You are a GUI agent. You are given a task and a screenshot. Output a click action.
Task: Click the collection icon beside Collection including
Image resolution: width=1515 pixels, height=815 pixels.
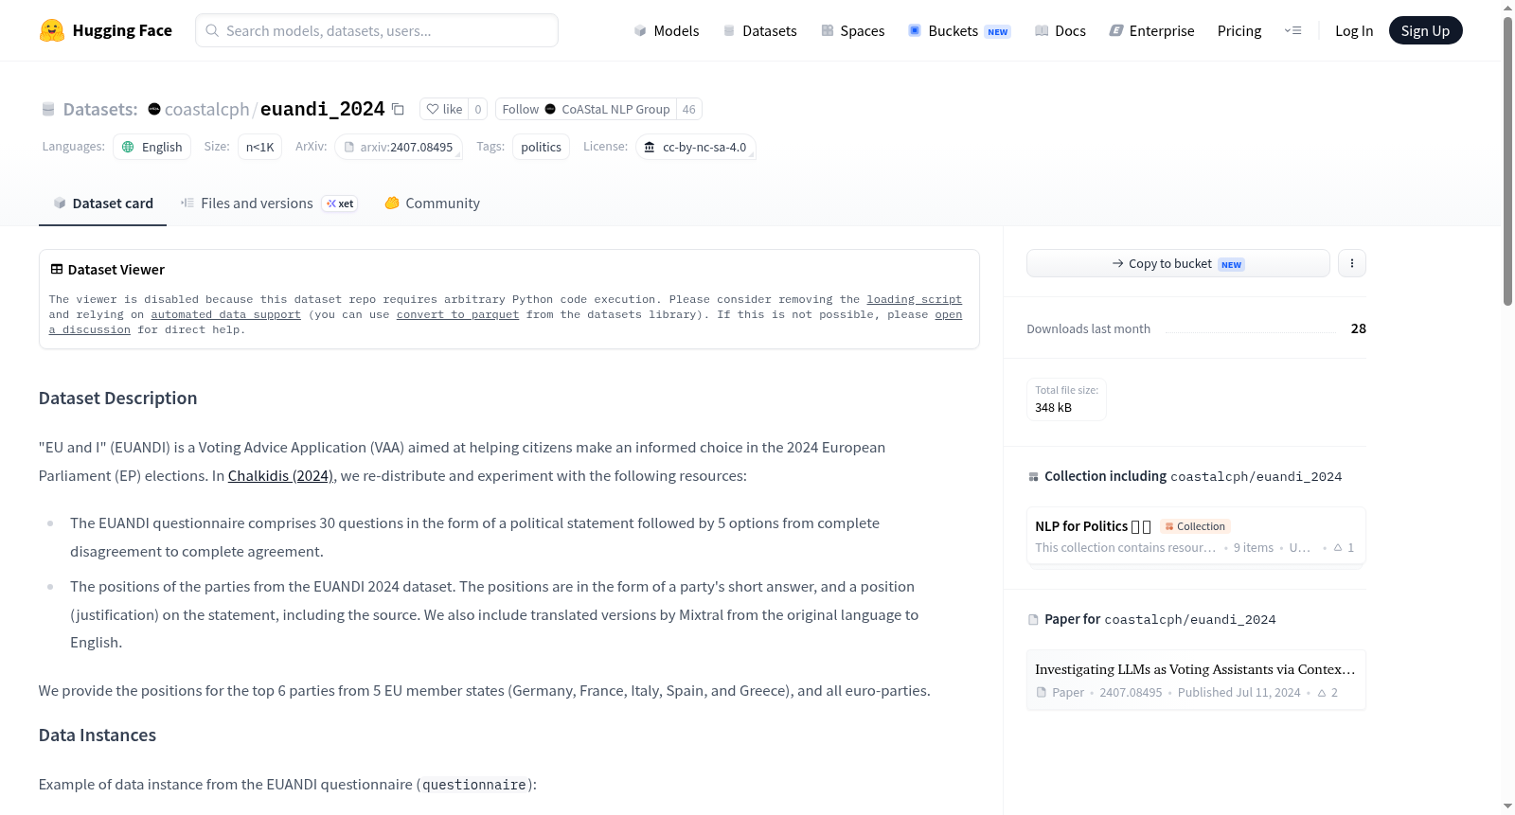pos(1033,477)
